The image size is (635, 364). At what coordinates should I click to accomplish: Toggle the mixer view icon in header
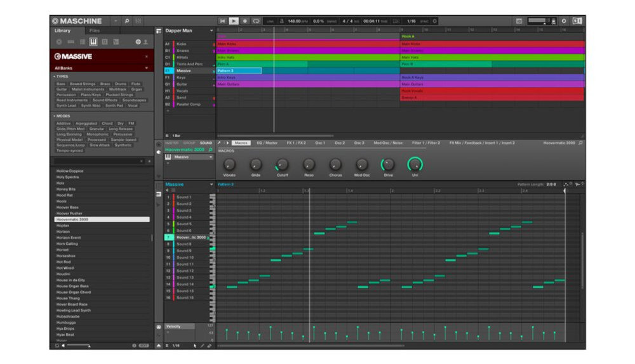click(x=138, y=21)
